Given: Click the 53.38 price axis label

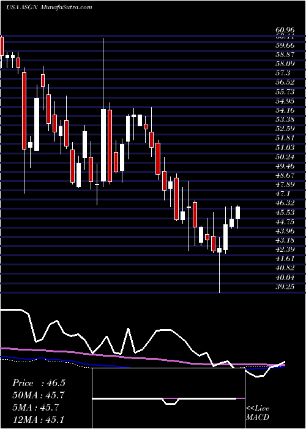Looking at the screenshot, I should tap(285, 120).
